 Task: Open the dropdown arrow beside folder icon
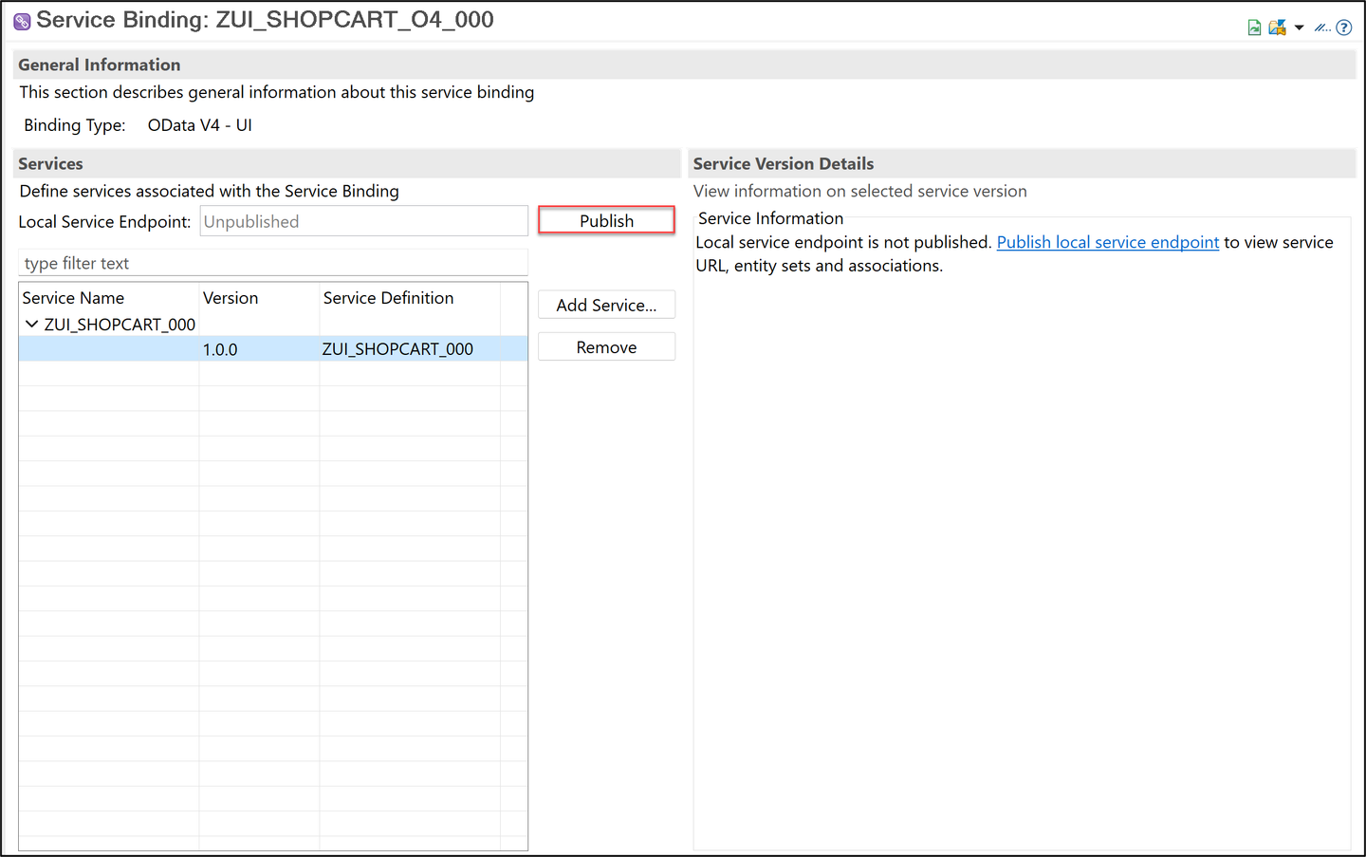tap(1299, 28)
